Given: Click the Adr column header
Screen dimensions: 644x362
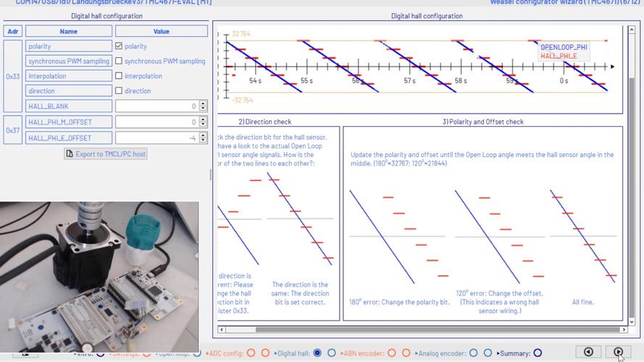Looking at the screenshot, I should point(13,31).
